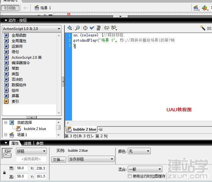
Task: Open the 运算符 category
Action: [x=17, y=46]
